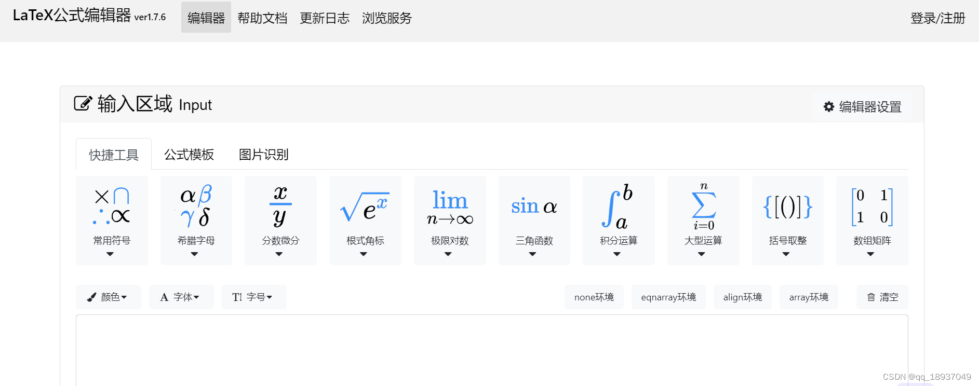Image resolution: width=979 pixels, height=386 pixels.
Task: Insert the none环境 environment
Action: point(594,297)
